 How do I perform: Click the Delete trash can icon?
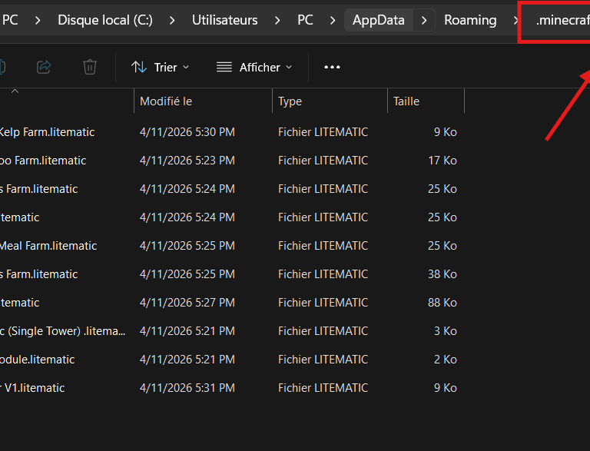tap(90, 68)
